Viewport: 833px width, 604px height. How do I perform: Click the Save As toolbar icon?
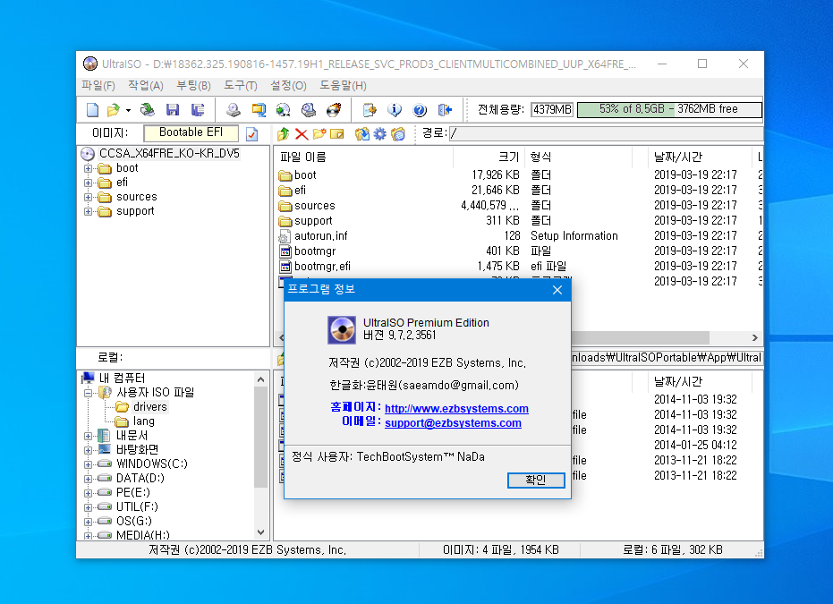click(198, 109)
